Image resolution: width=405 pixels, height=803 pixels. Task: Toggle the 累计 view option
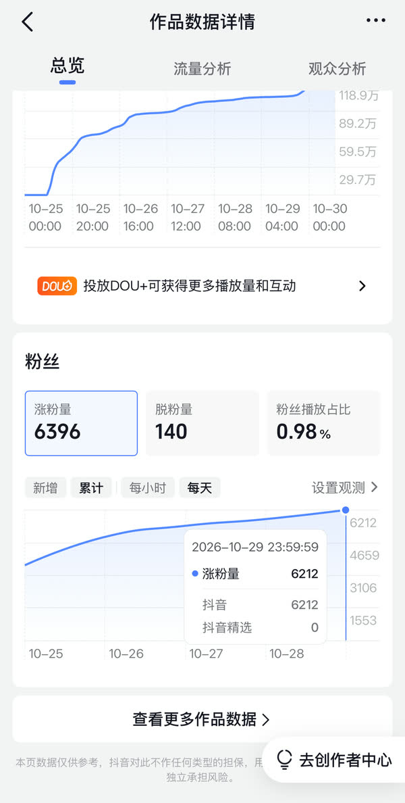(91, 487)
